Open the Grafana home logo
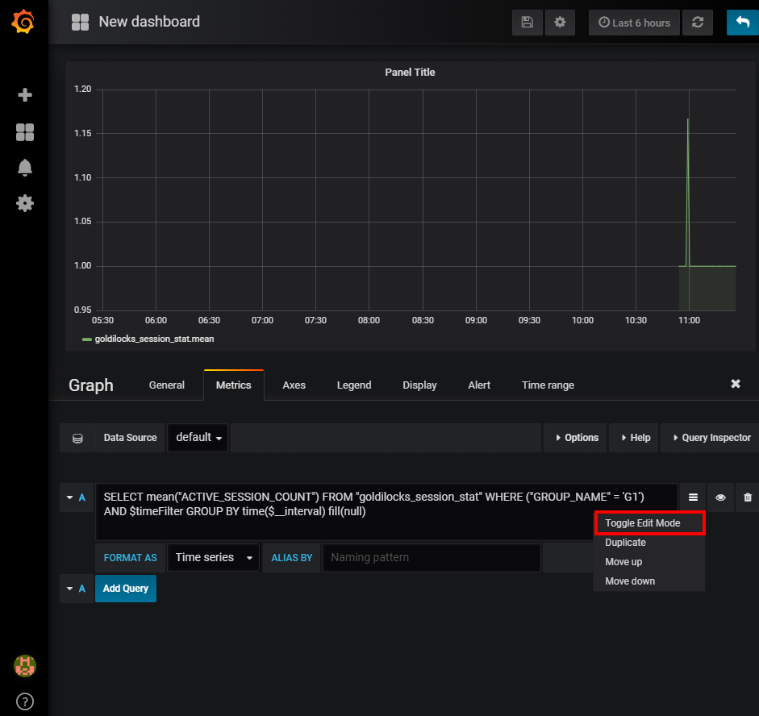 pyautogui.click(x=23, y=22)
